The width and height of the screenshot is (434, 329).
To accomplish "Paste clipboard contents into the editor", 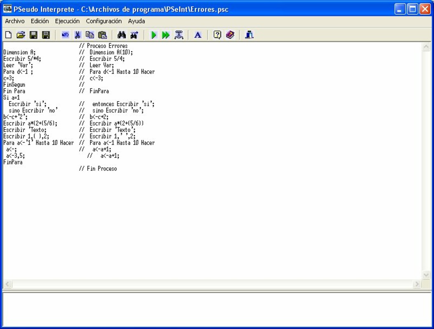I will click(x=103, y=35).
